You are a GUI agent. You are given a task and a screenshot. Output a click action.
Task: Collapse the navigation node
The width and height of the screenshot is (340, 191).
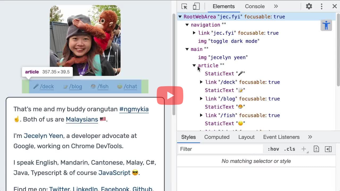coord(187,25)
